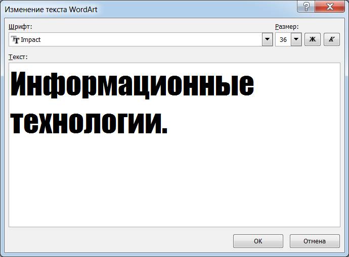Toggle italic with the К button
Viewport: 349px width, 257px height.
(x=332, y=39)
